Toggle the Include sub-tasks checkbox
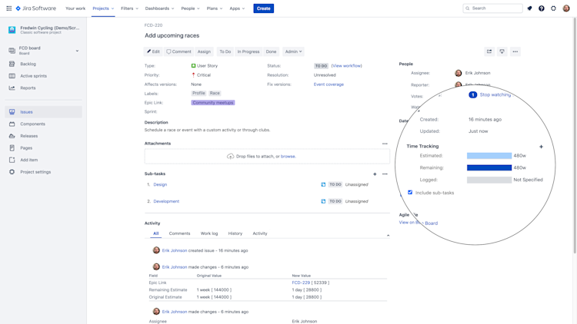Screen dimensions: 577x324 pos(410,193)
